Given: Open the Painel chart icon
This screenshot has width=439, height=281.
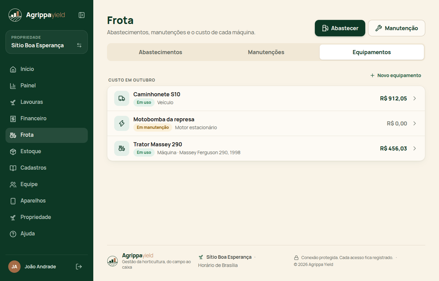Looking at the screenshot, I should [x=13, y=86].
